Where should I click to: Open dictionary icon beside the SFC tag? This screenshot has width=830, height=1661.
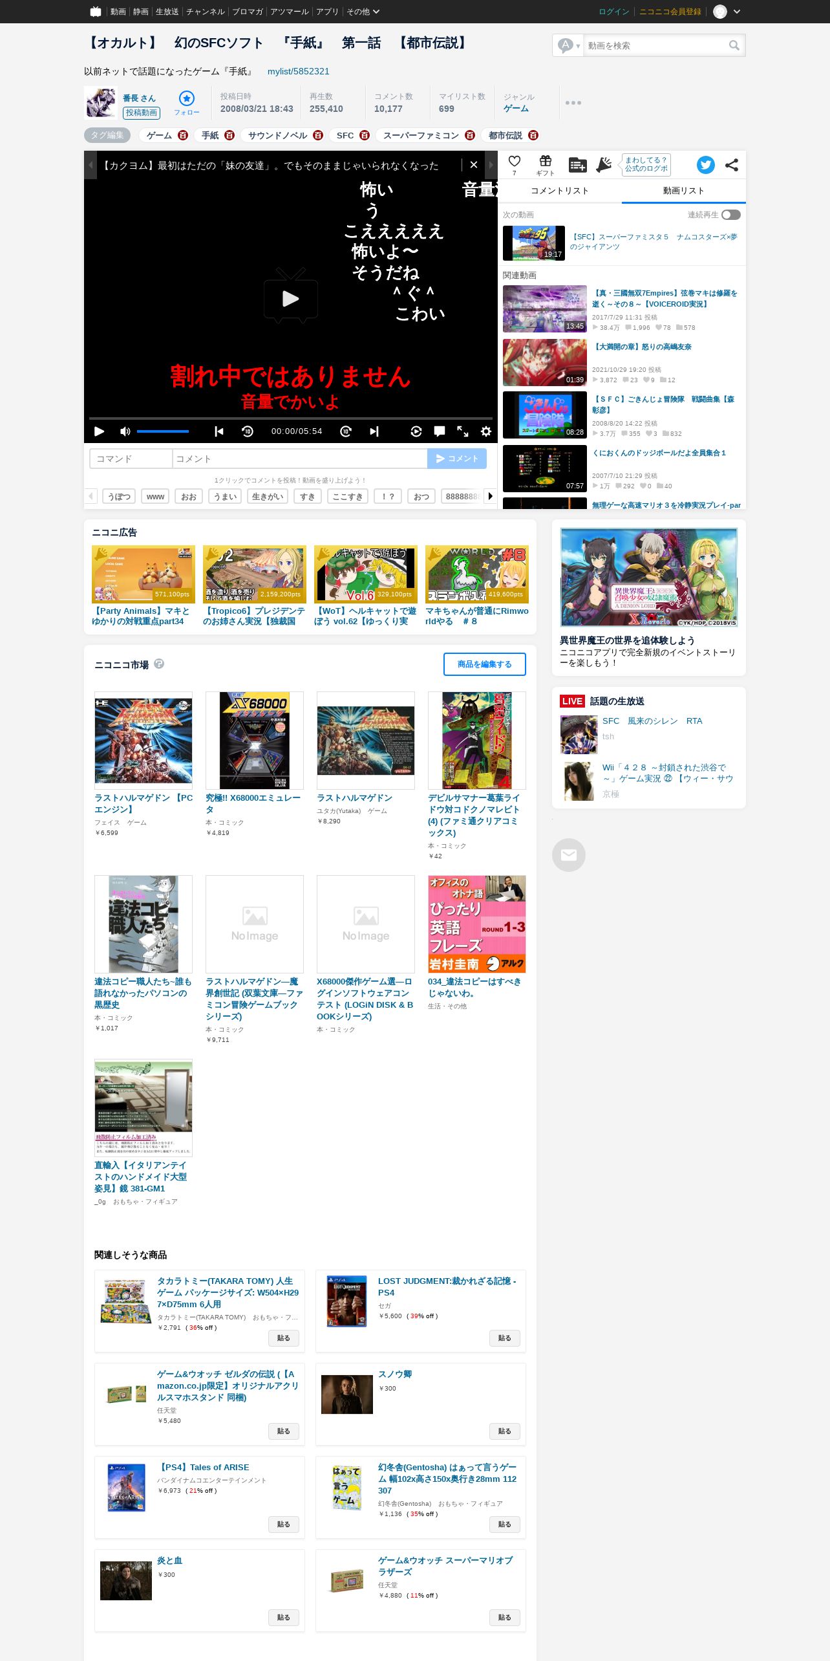365,135
